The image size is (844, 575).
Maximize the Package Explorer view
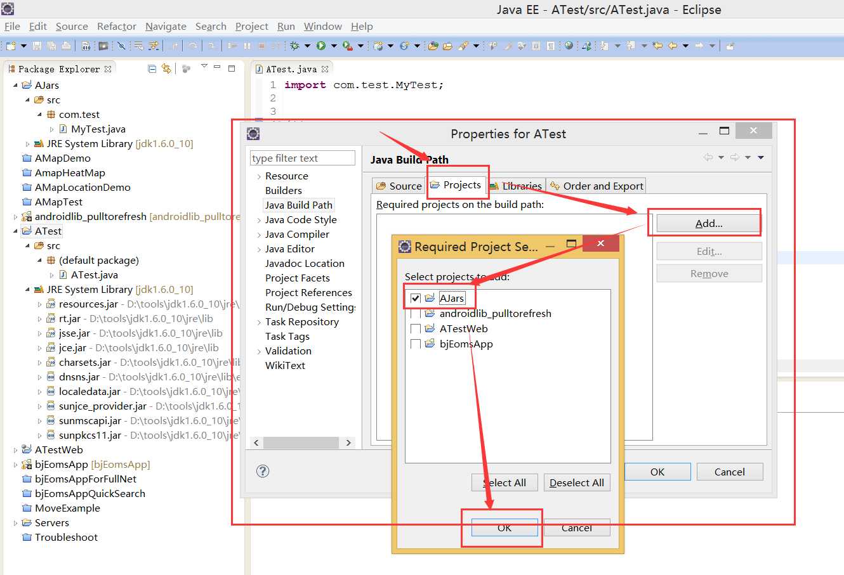click(x=232, y=68)
